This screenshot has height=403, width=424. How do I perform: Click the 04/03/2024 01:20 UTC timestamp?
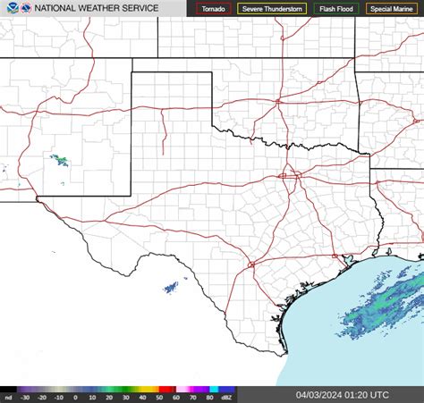(x=343, y=395)
